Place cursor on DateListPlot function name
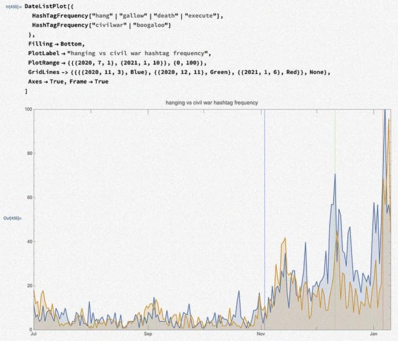Screen dimensions: 398x341 (x=45, y=6)
